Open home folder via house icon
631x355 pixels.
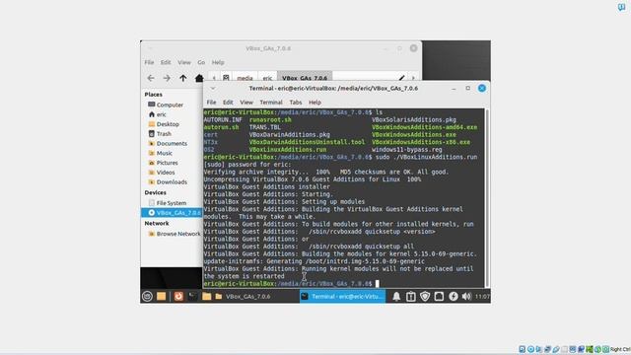(199, 78)
